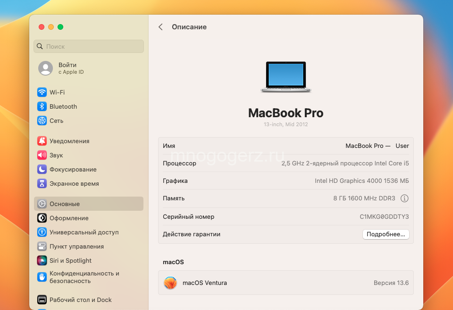Click the macOS section heading

tap(173, 262)
